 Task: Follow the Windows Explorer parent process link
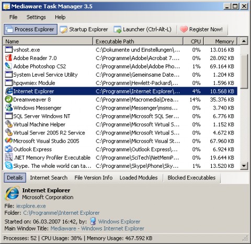coord(119,222)
